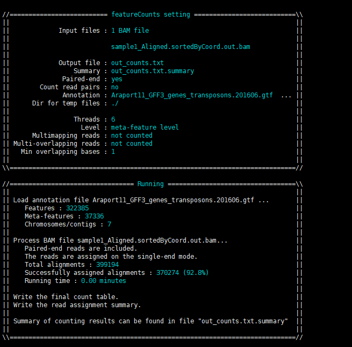Image resolution: width=352 pixels, height=347 pixels.
Task: Click the summary file out_counts.txt.summary value
Action: (x=152, y=71)
